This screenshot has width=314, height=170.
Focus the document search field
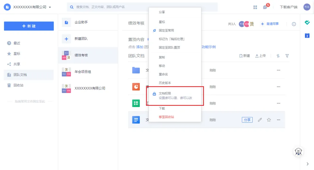point(142,7)
